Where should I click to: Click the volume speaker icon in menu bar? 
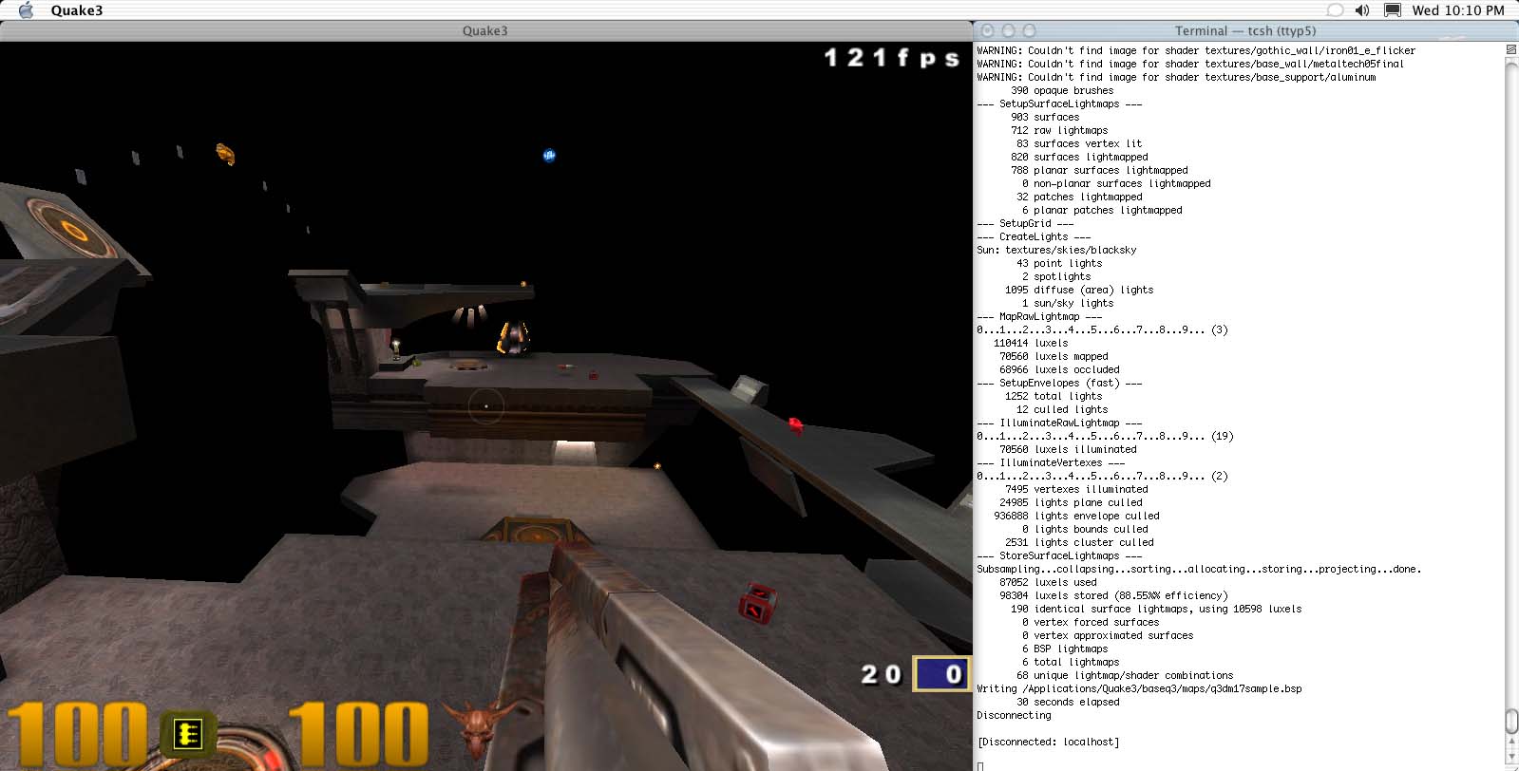pyautogui.click(x=1362, y=10)
